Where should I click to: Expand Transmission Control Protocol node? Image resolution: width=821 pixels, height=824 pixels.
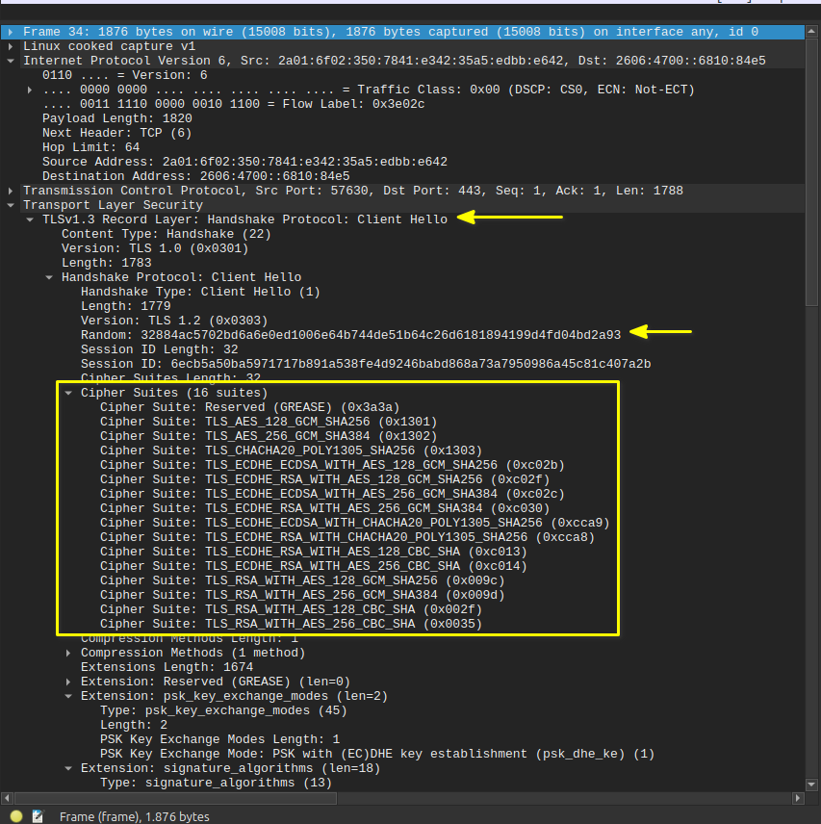(11, 191)
